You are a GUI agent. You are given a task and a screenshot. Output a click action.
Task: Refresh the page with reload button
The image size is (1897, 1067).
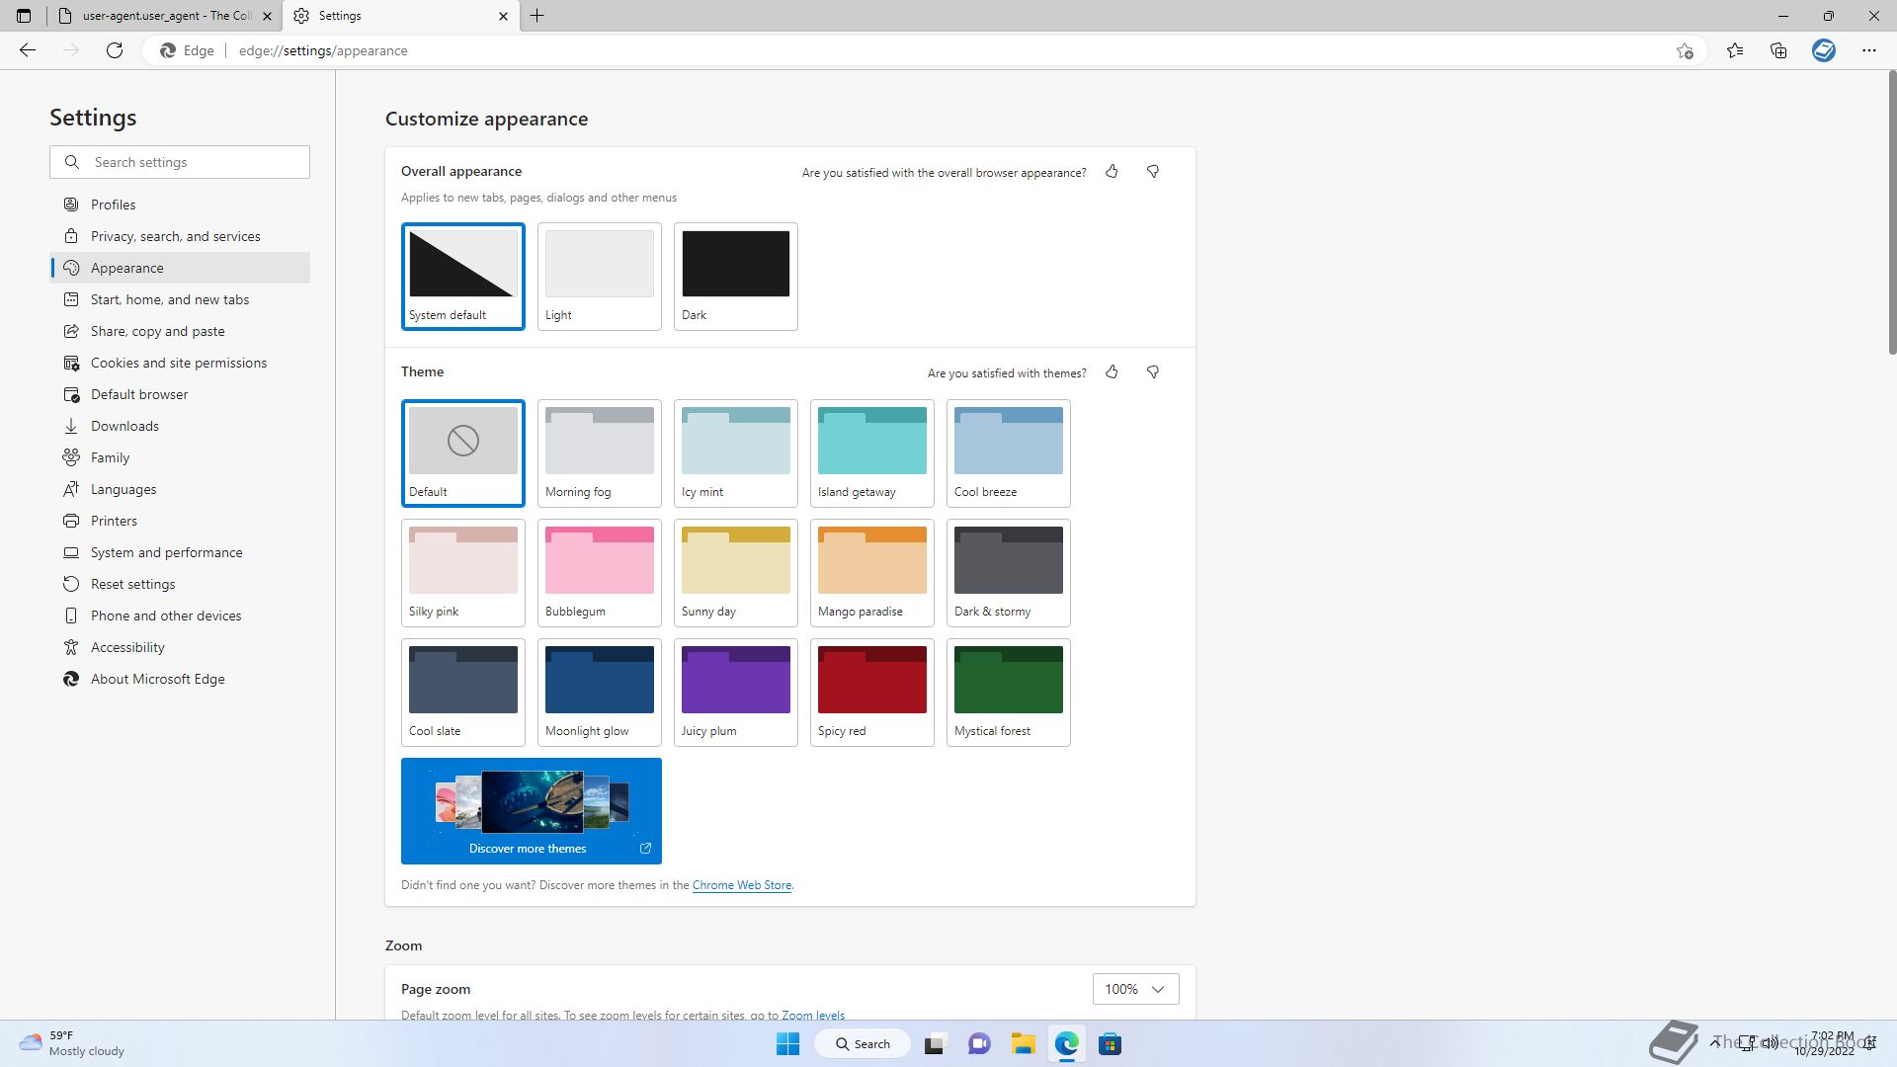pos(115,50)
